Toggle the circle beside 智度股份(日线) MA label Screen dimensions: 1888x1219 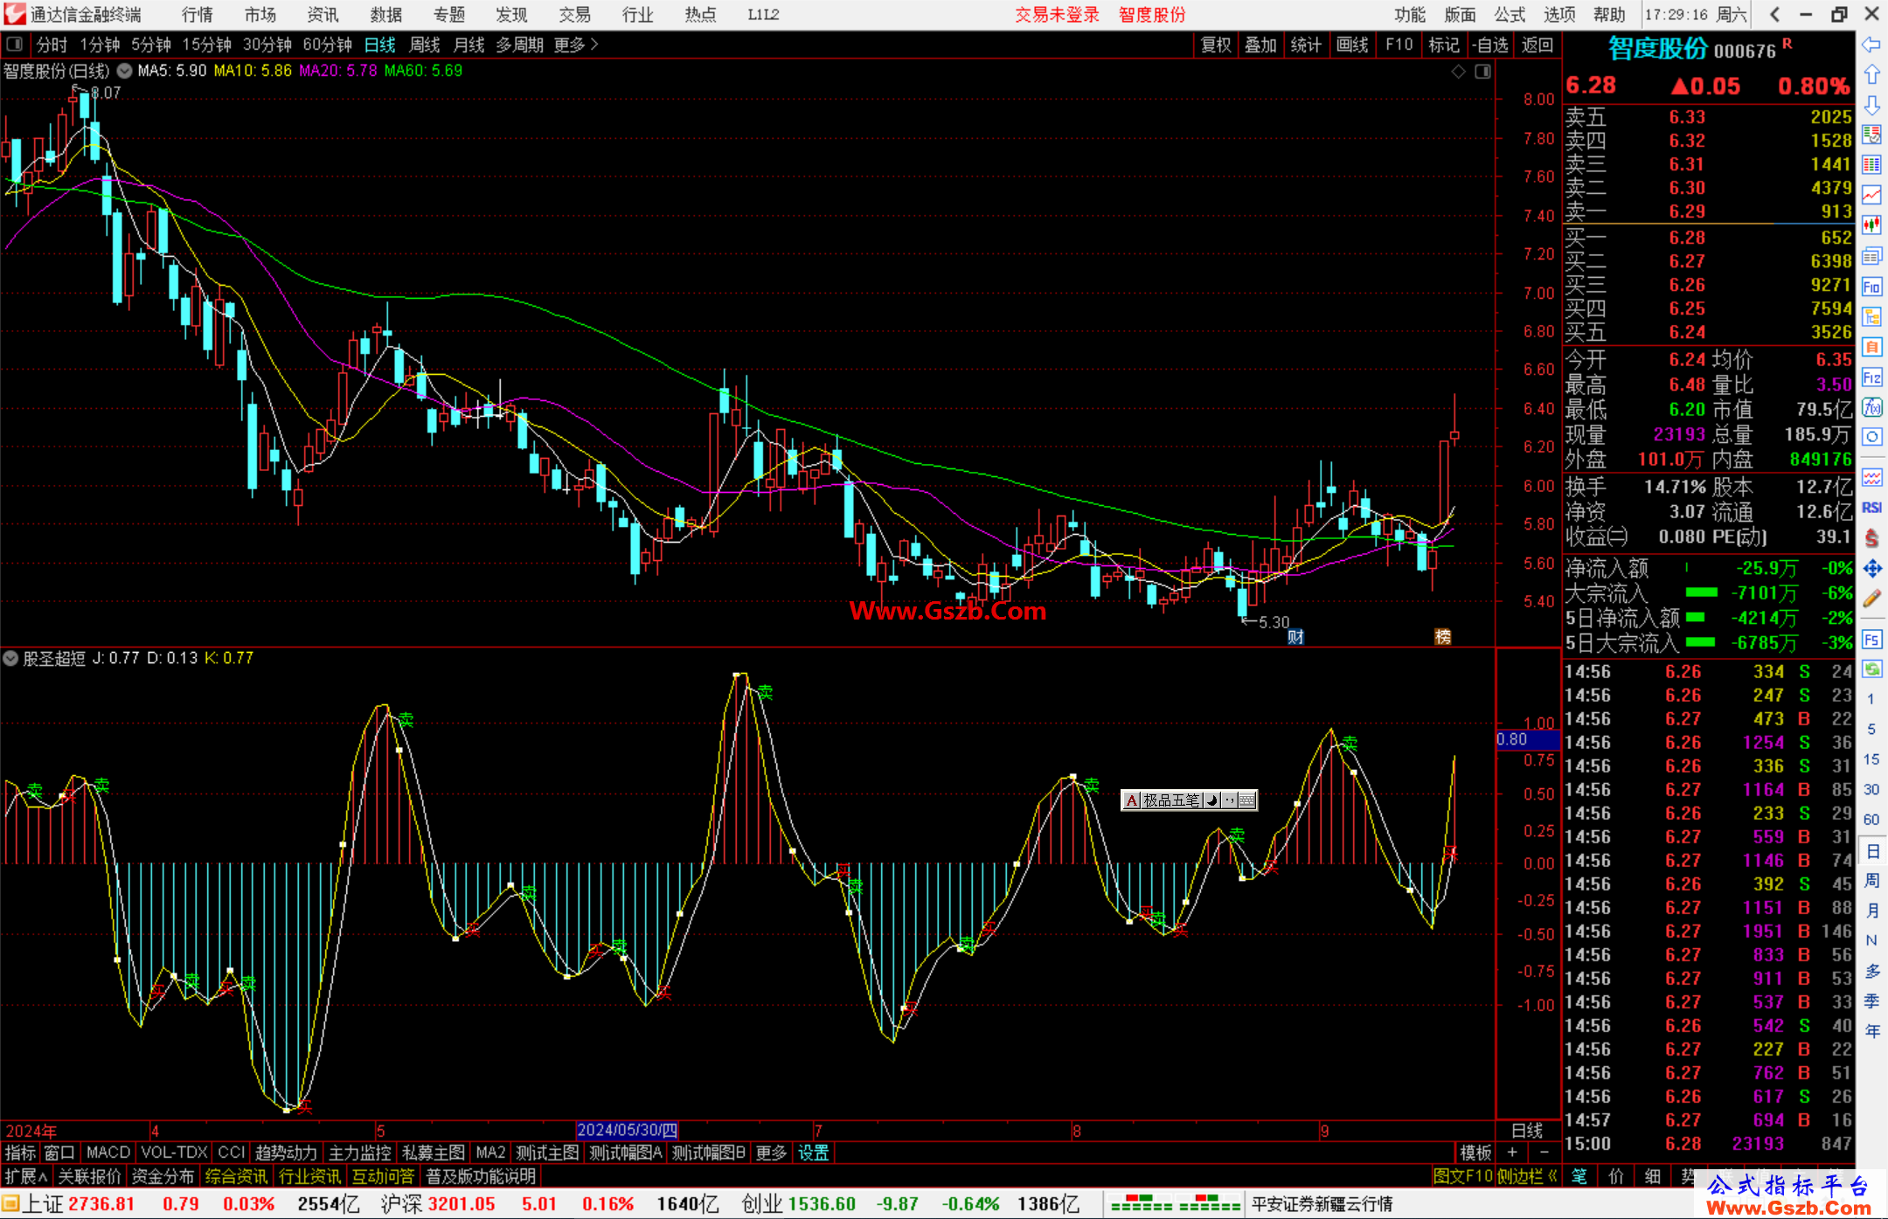click(125, 71)
